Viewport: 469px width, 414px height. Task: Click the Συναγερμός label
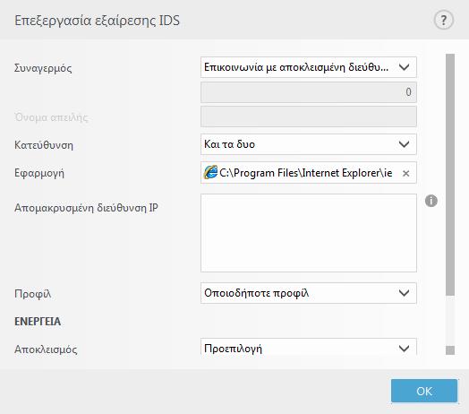[x=43, y=68]
